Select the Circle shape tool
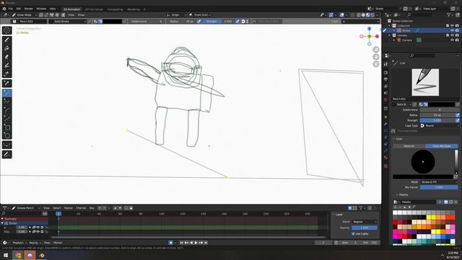 point(6,136)
